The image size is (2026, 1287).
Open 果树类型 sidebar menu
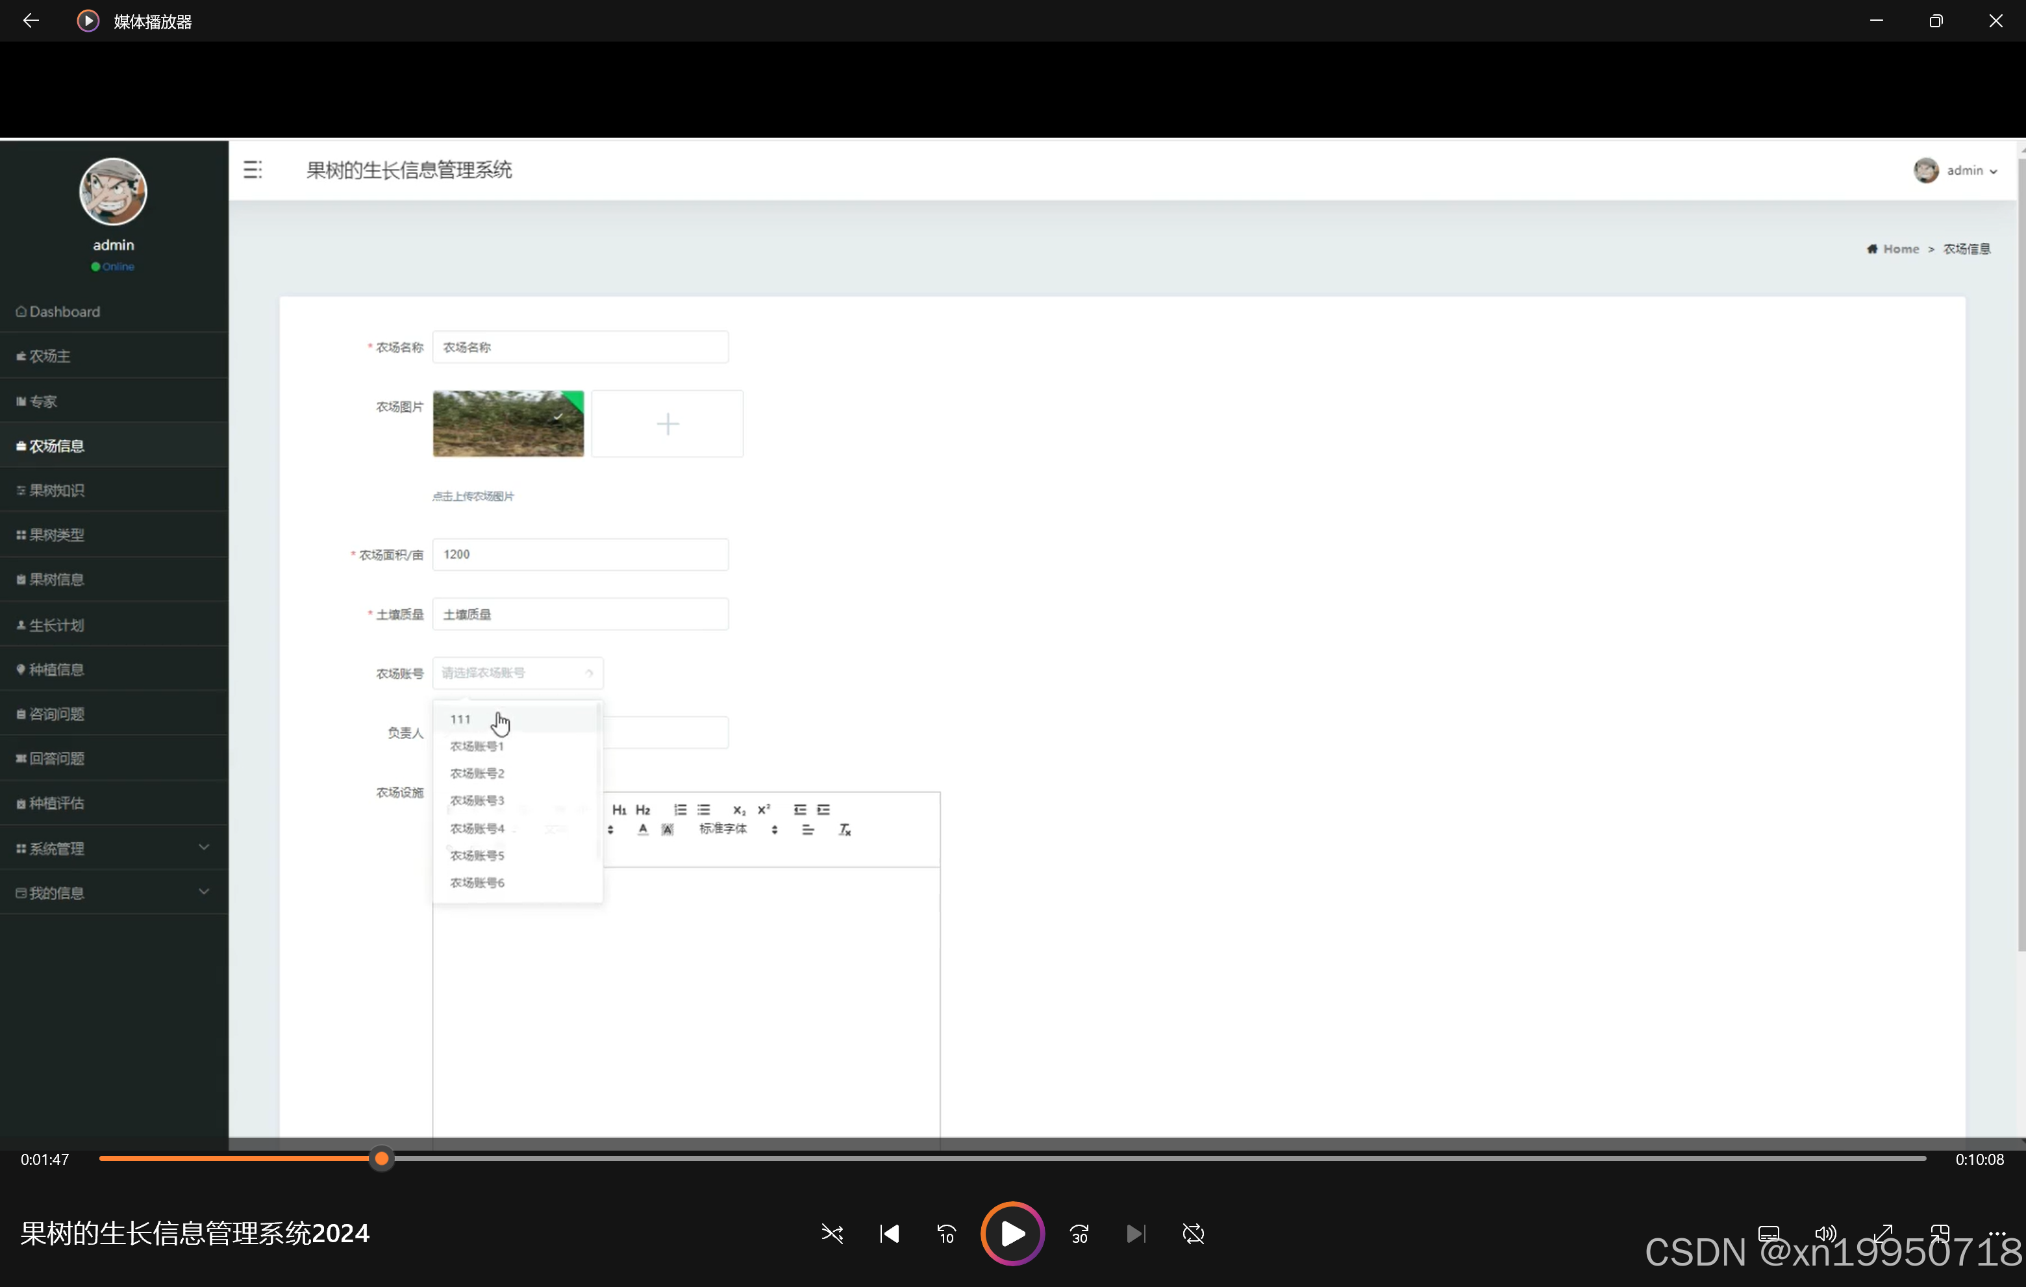point(114,535)
